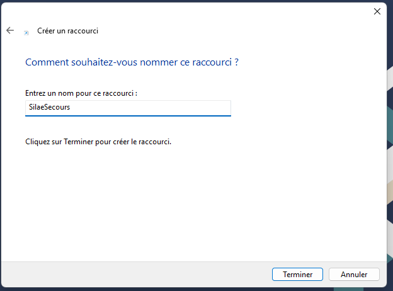Click the empty title bar area of the dialog

pos(189,11)
